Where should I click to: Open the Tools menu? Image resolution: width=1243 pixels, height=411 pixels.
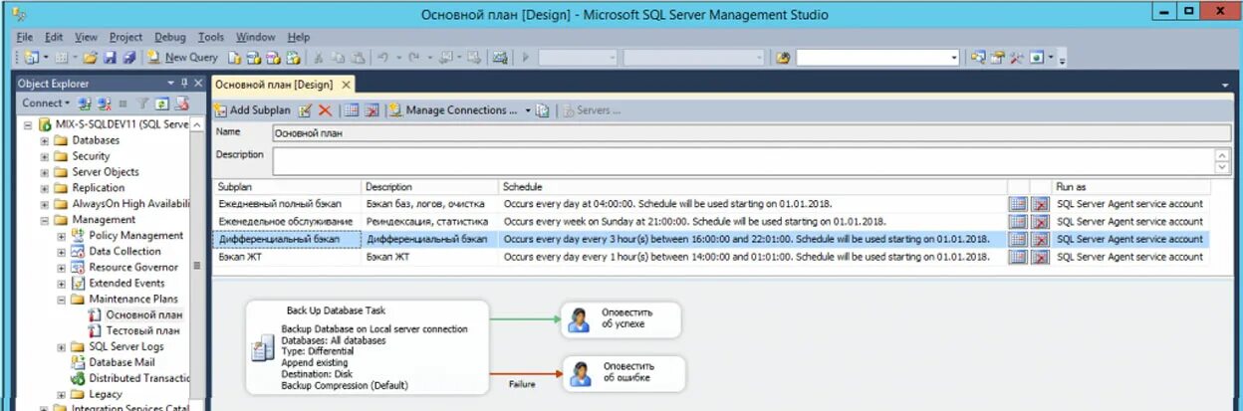tap(210, 37)
